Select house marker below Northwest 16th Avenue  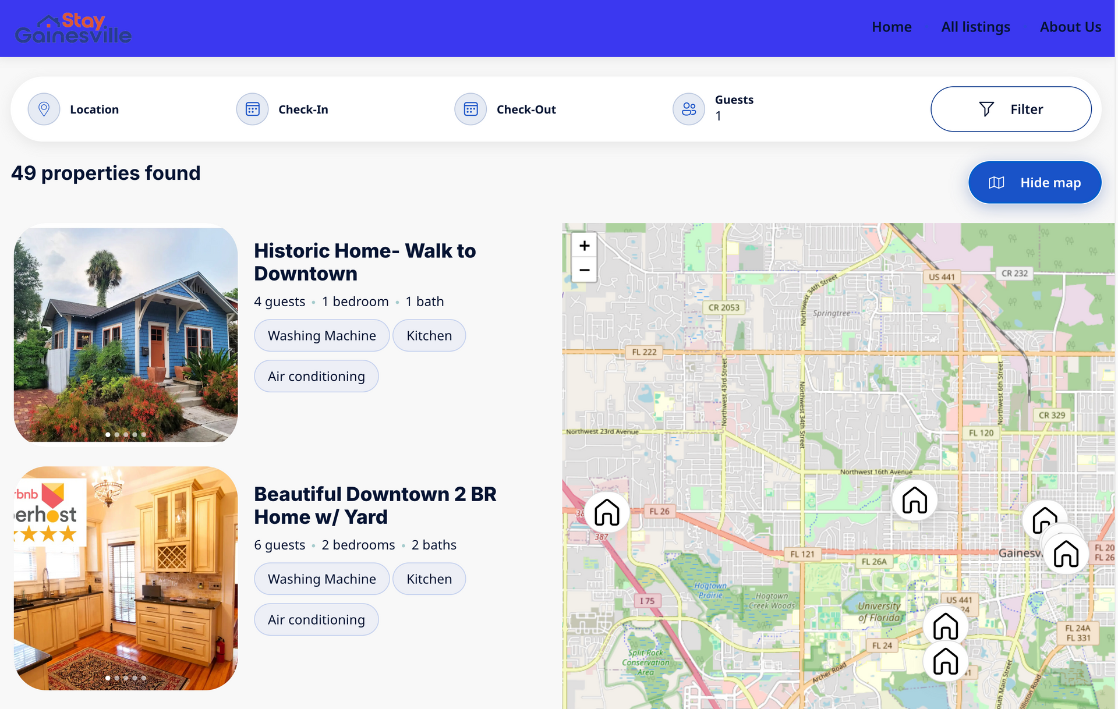tap(914, 500)
